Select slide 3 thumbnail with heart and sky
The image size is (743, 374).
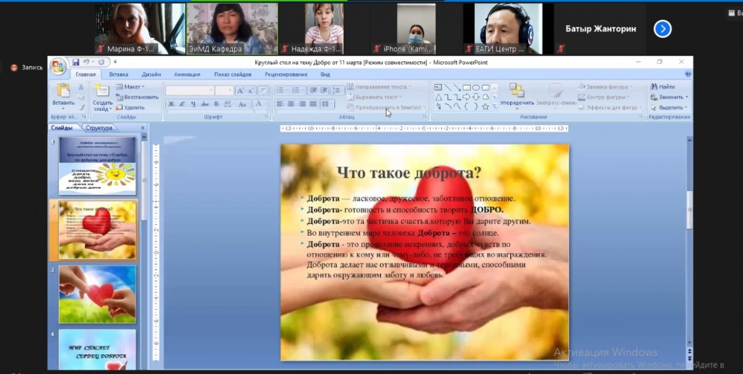click(x=97, y=294)
